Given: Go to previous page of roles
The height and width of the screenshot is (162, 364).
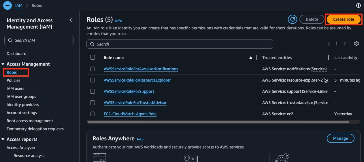Looking at the screenshot, I should [329, 44].
